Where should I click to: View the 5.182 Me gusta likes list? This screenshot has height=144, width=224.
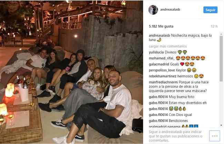[x=161, y=26]
